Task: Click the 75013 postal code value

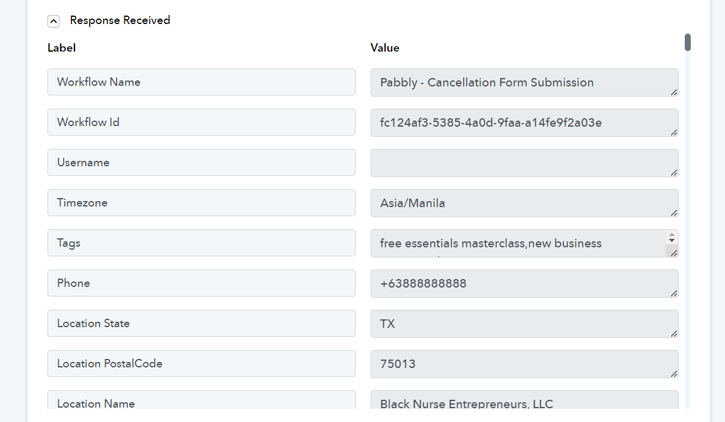Action: point(524,364)
